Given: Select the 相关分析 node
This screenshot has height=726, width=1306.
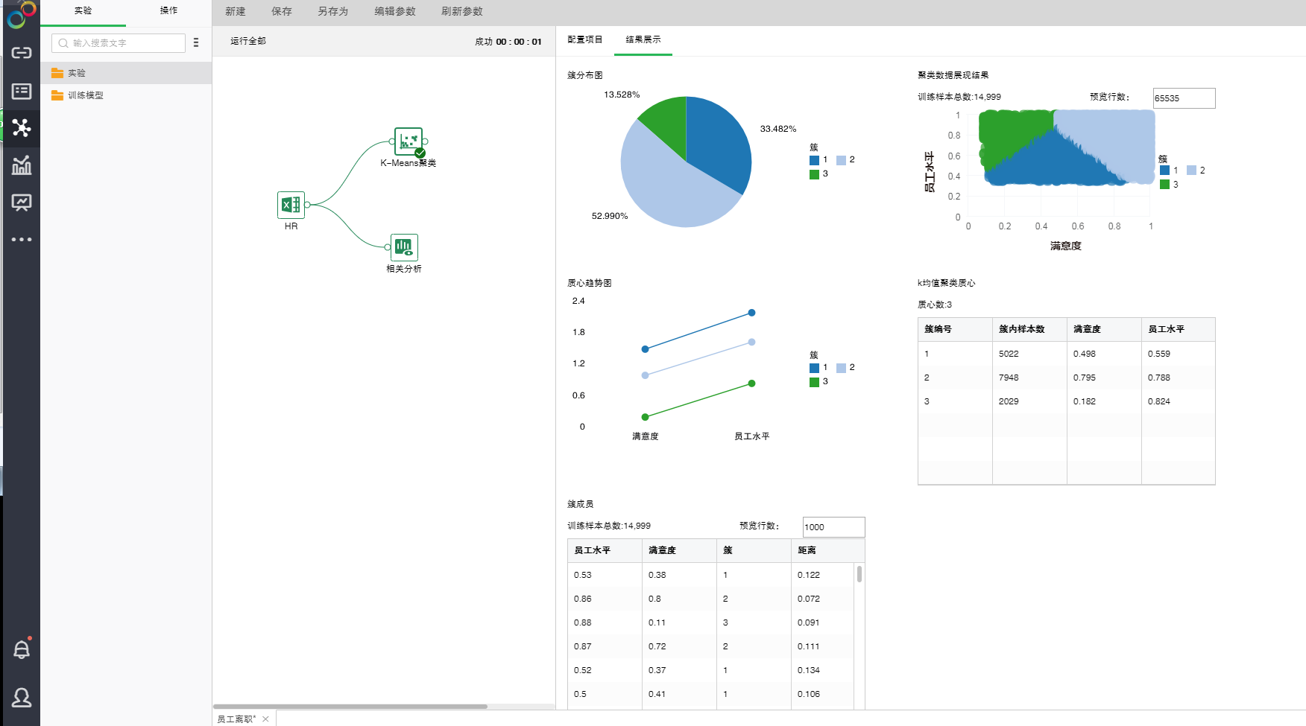Looking at the screenshot, I should (404, 247).
